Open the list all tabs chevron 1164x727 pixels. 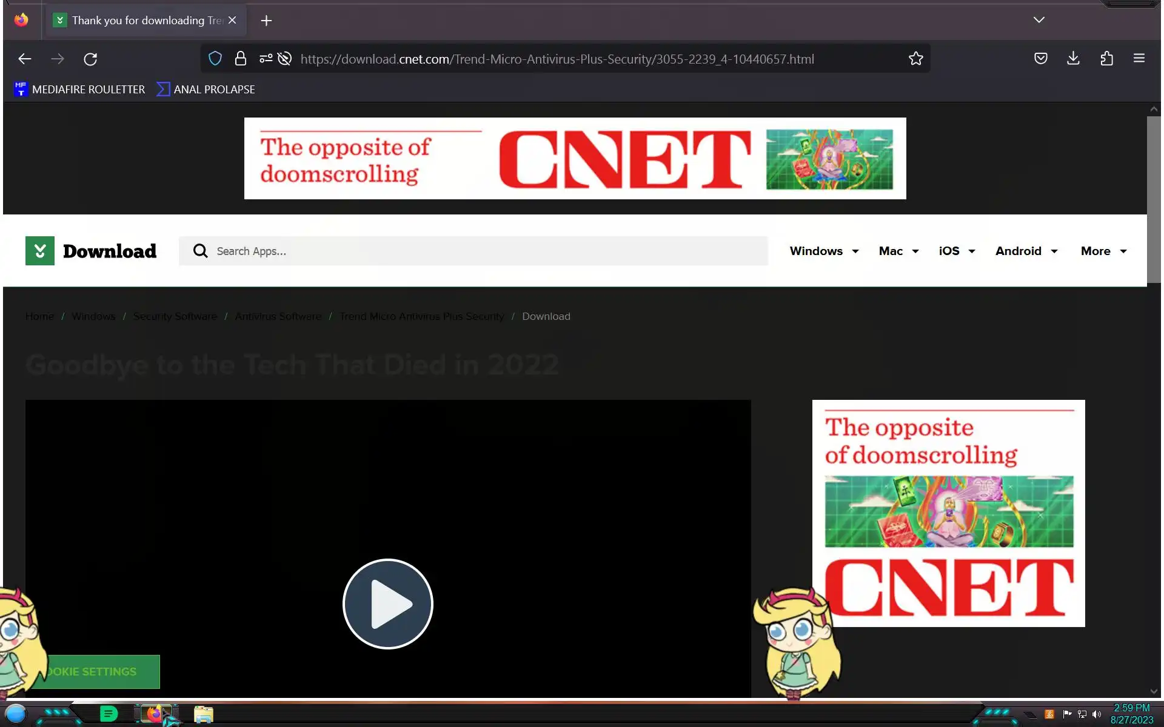pyautogui.click(x=1039, y=20)
